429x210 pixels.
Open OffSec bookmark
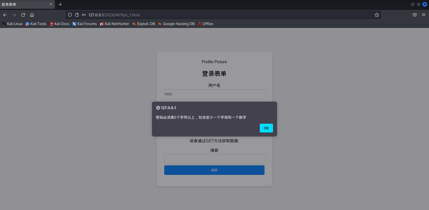pyautogui.click(x=206, y=24)
